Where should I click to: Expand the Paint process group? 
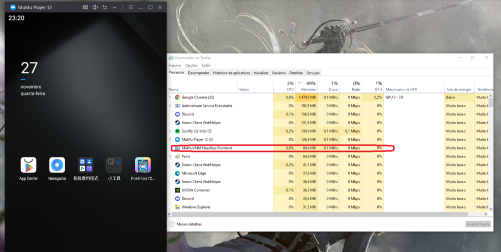point(170,156)
